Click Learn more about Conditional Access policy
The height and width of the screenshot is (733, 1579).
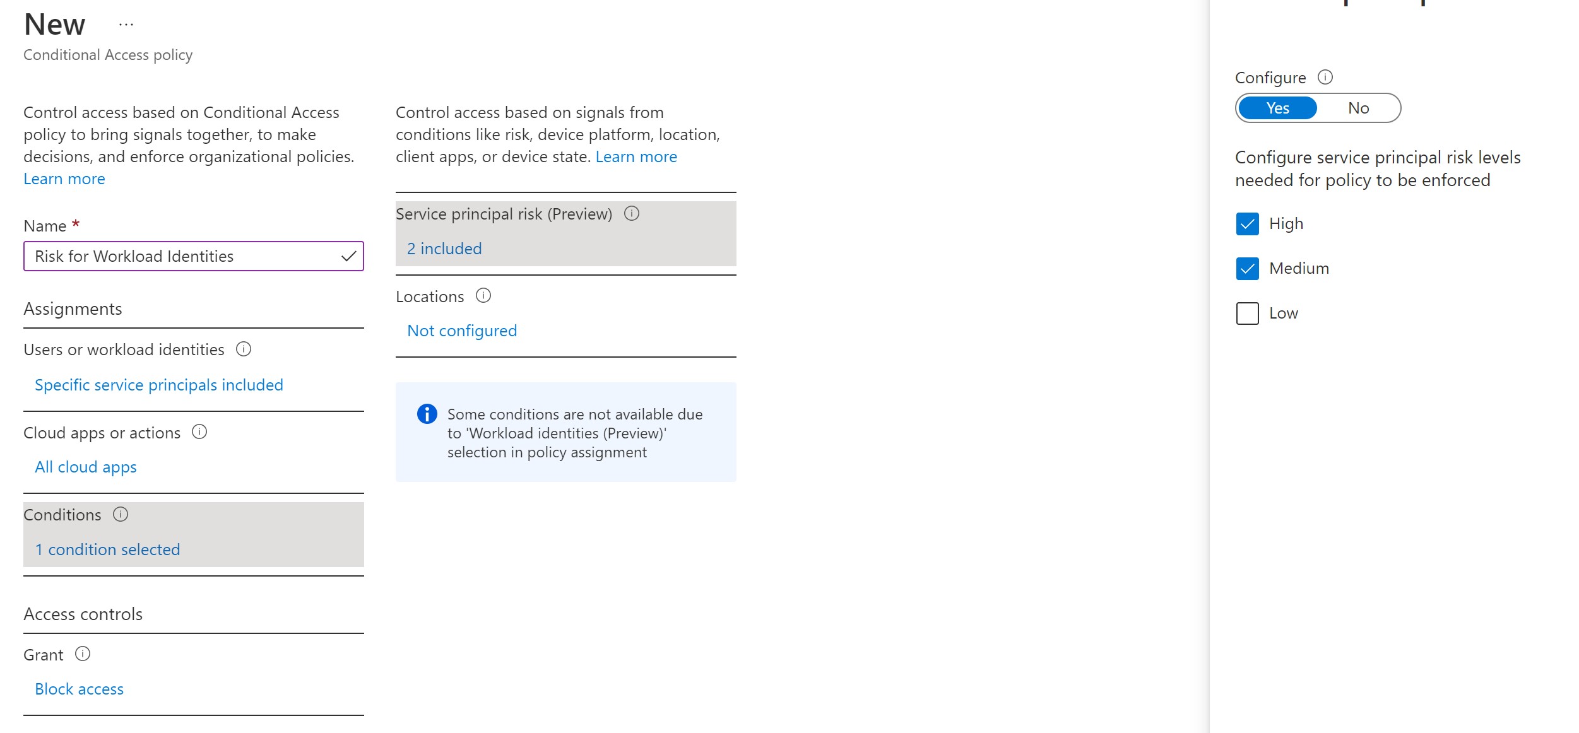[64, 179]
